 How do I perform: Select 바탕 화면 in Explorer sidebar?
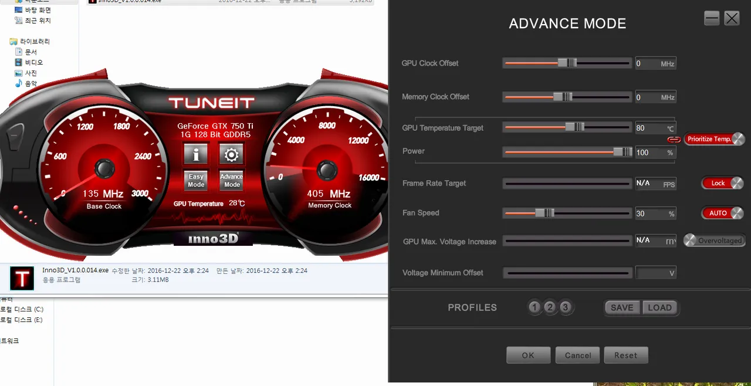tap(33, 10)
